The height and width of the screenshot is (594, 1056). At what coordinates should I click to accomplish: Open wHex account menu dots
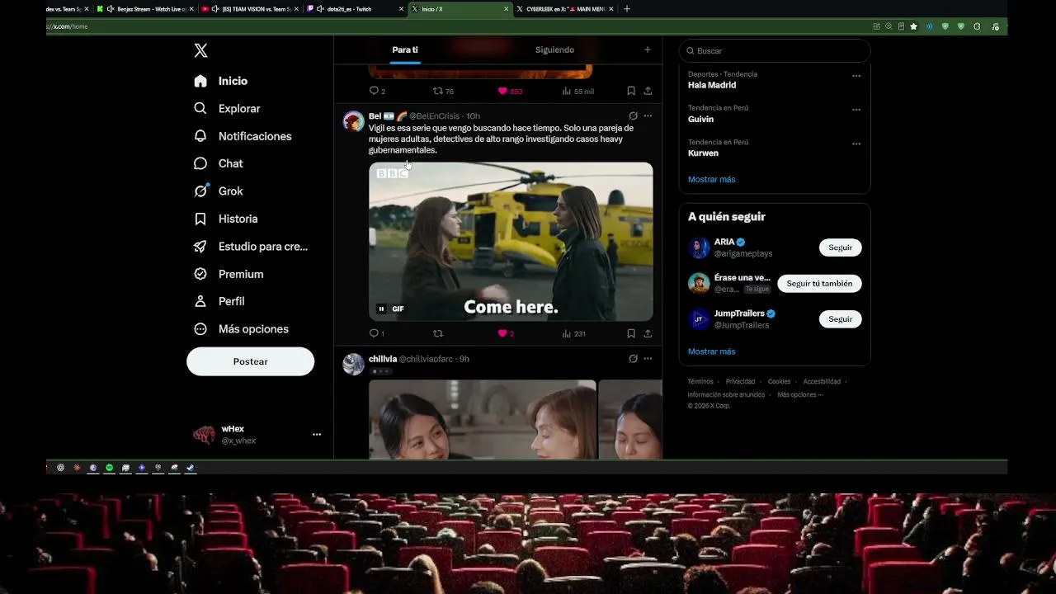click(317, 435)
